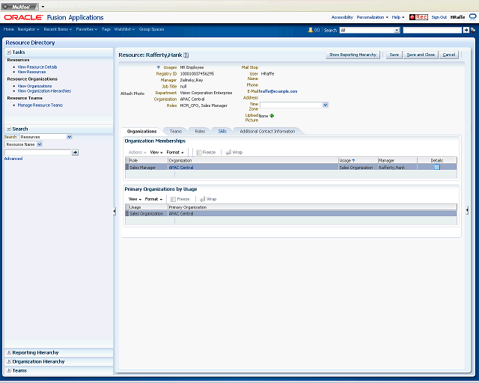Image resolution: width=479 pixels, height=383 pixels.
Task: Open the Navigator menu
Action: click(28, 29)
